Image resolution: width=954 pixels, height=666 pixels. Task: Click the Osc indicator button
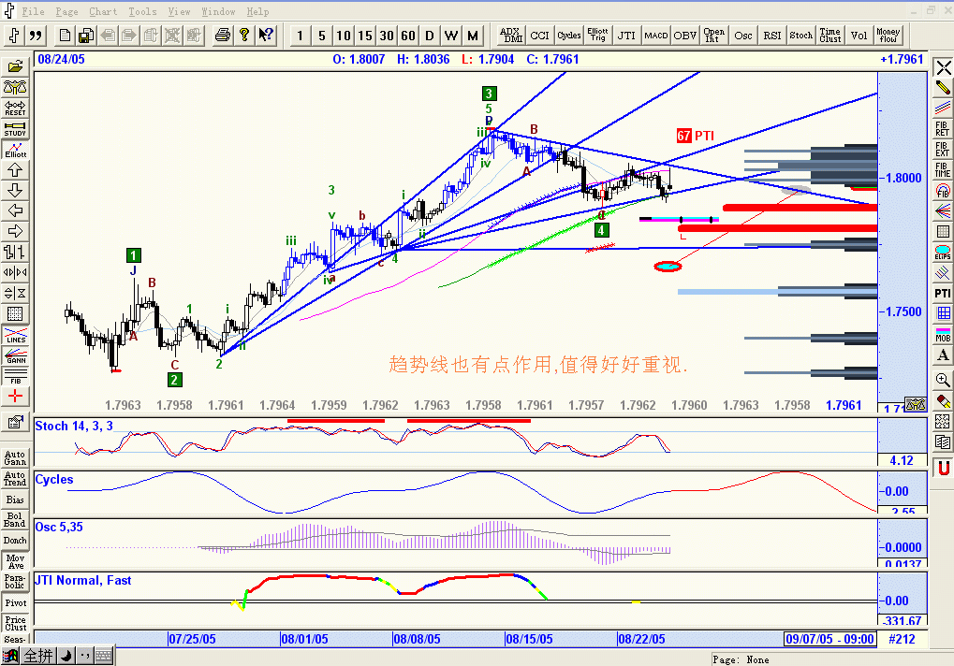point(742,36)
